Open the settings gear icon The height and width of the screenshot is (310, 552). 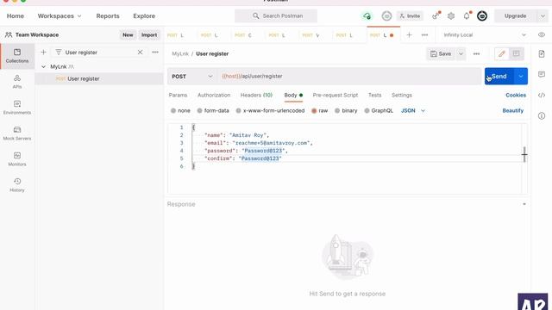tap(451, 15)
